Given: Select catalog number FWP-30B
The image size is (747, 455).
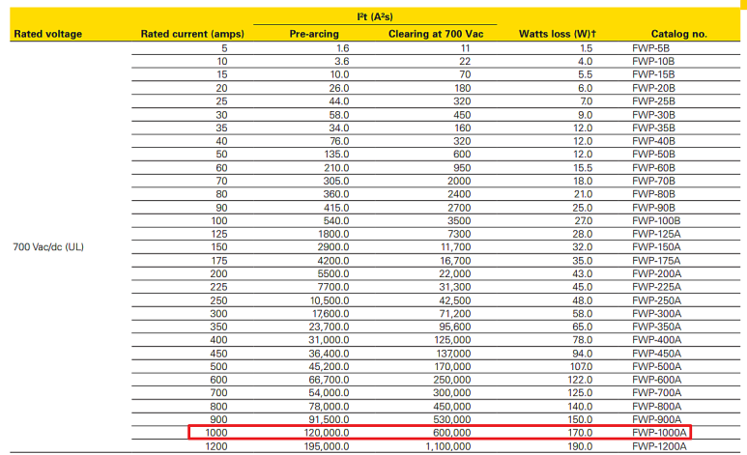Looking at the screenshot, I should point(653,115).
